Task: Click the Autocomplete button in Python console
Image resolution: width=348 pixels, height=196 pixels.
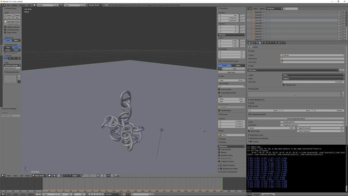Action: click(x=268, y=194)
